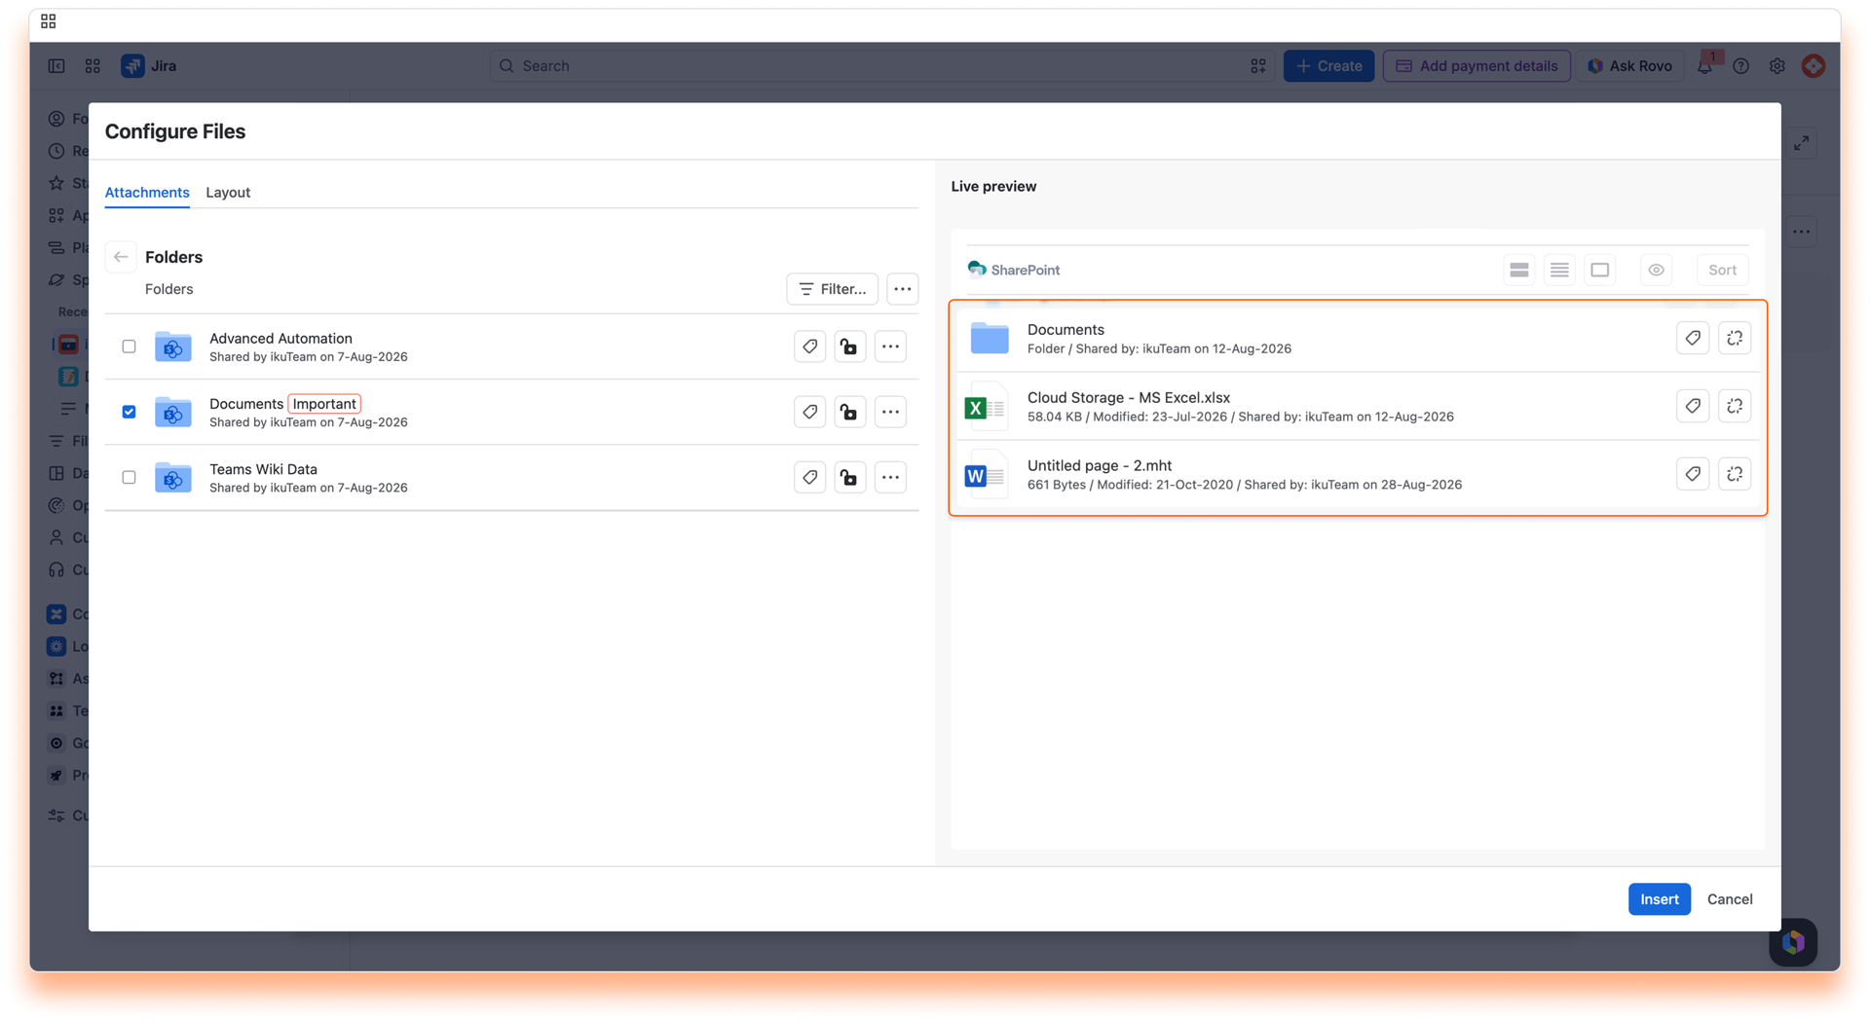Open the Filter... dropdown
Screen dimensions: 1870x1021
[x=833, y=289]
